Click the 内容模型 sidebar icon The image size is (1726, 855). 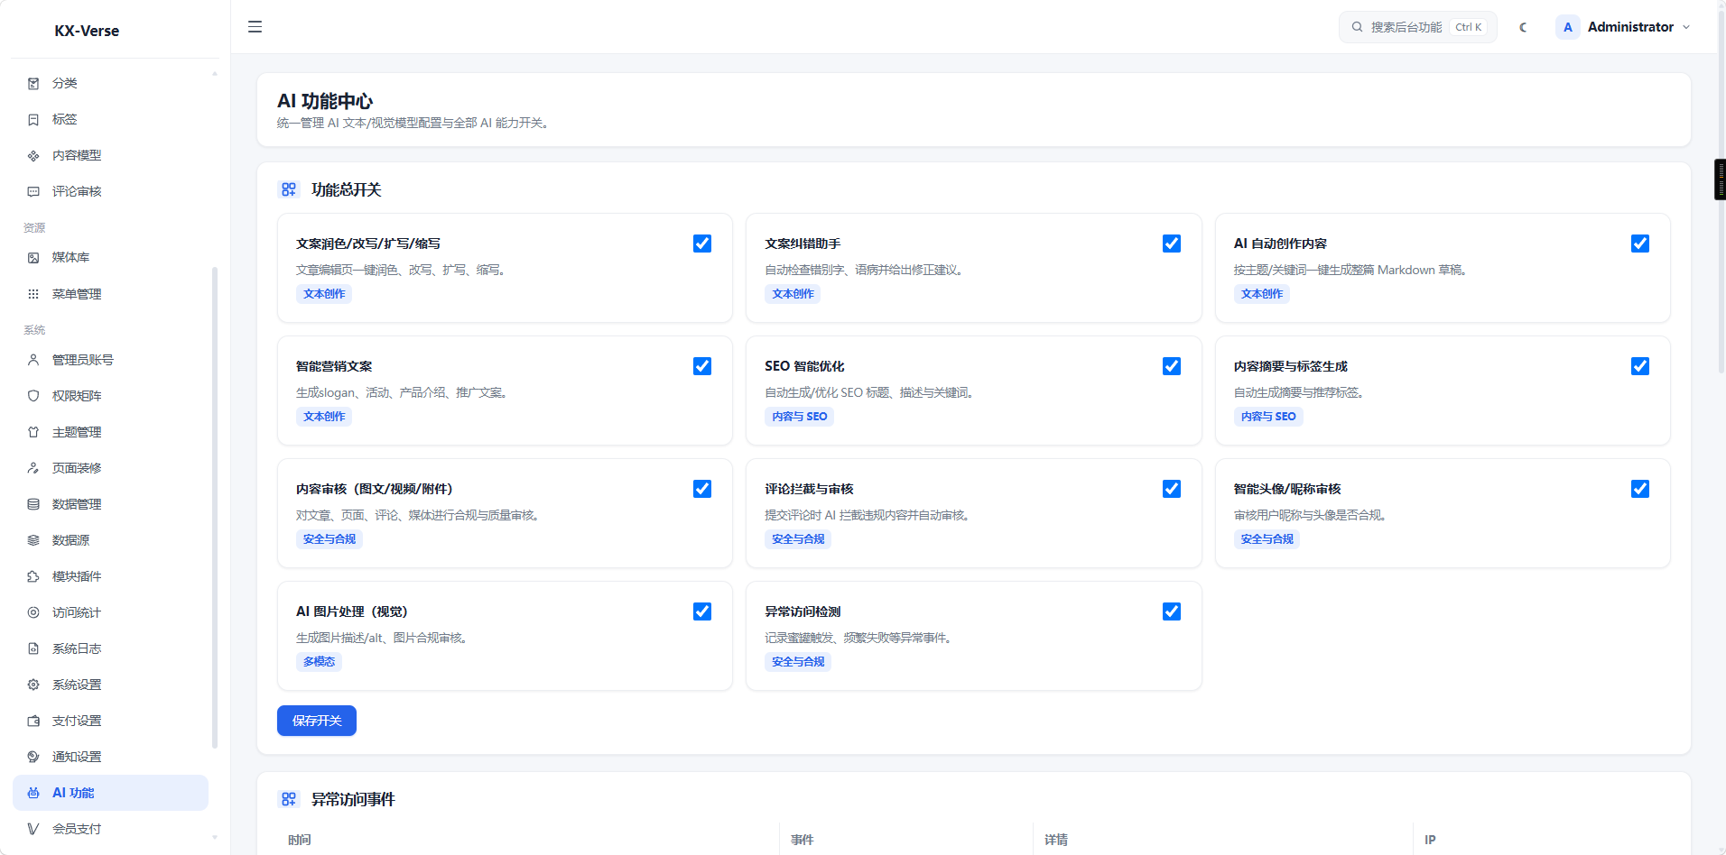click(33, 155)
